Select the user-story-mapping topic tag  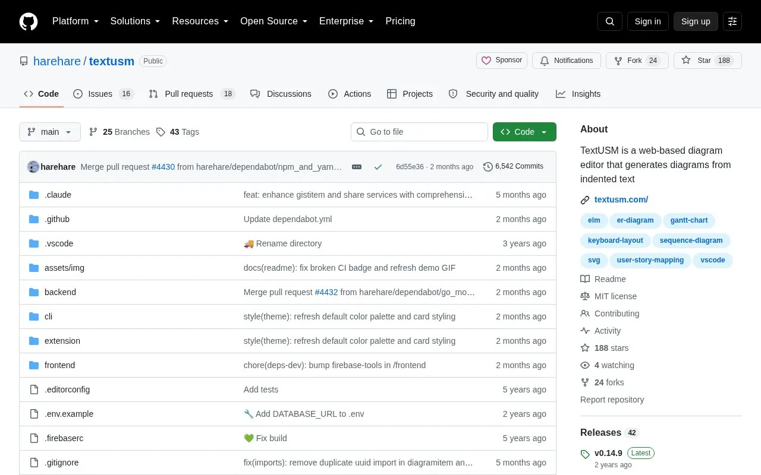(650, 260)
